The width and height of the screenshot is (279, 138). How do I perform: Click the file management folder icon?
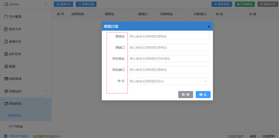(6, 17)
